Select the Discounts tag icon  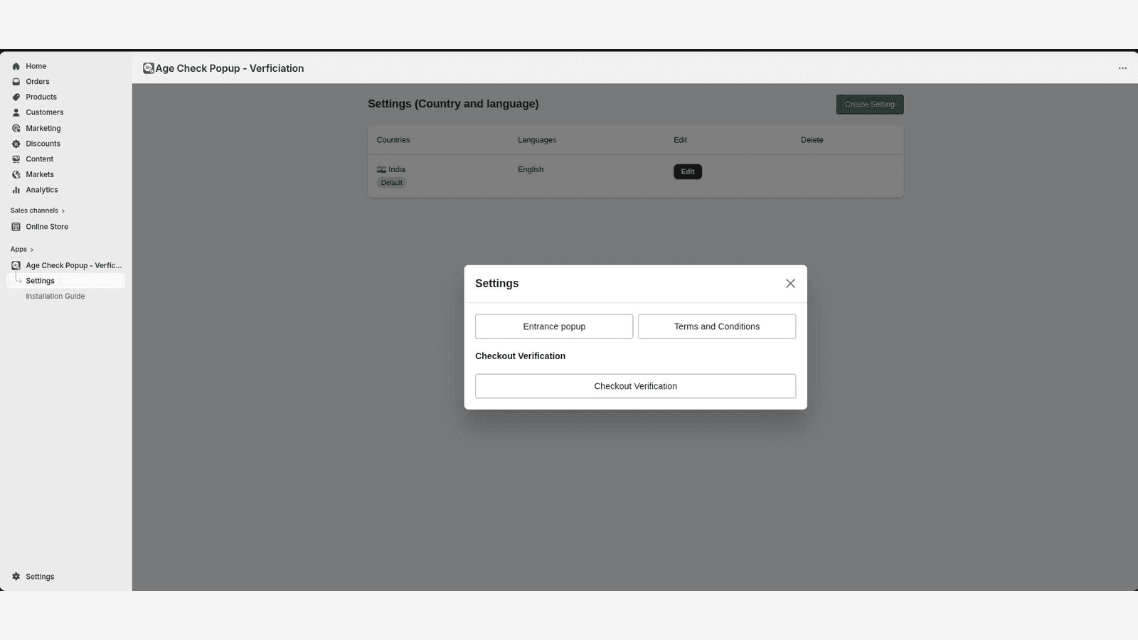[x=16, y=144]
